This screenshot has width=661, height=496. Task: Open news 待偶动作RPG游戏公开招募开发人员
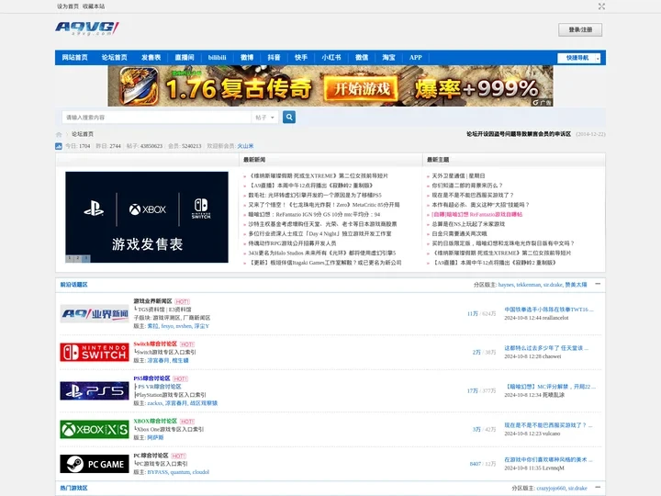pyautogui.click(x=292, y=243)
